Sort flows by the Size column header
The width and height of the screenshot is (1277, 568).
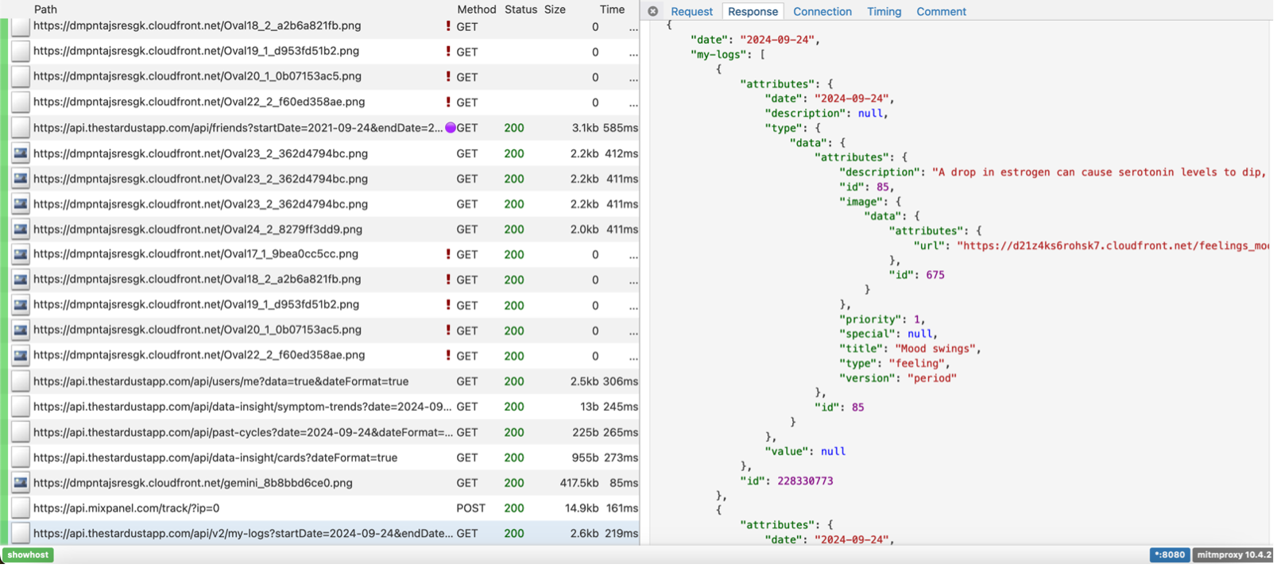coord(555,10)
